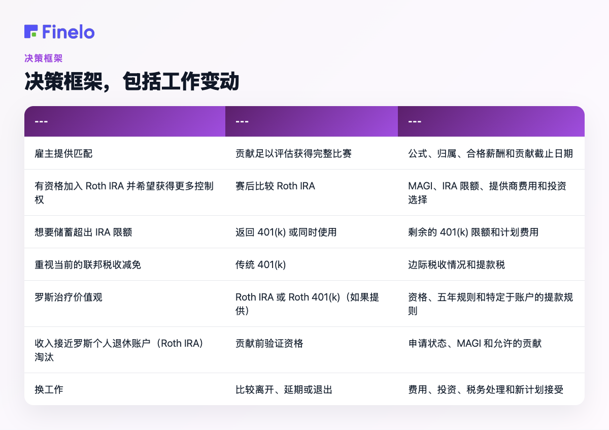Select the small purple 决策框架 label
609x430 pixels.
pyautogui.click(x=44, y=58)
